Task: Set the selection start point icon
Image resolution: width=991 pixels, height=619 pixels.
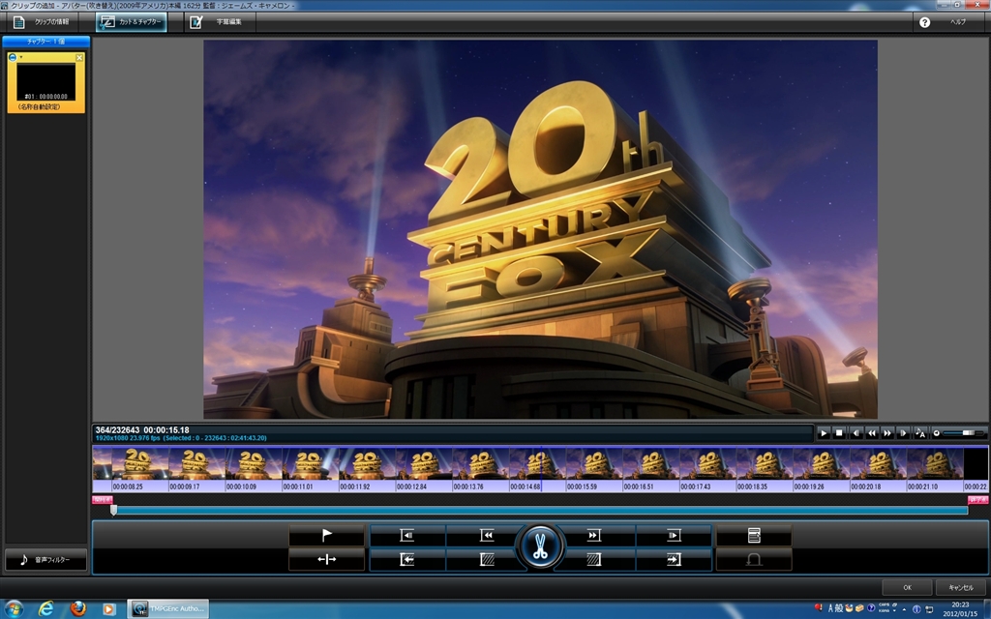Action: coord(407,560)
